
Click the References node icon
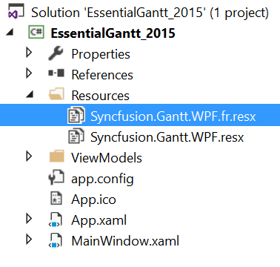(x=56, y=73)
